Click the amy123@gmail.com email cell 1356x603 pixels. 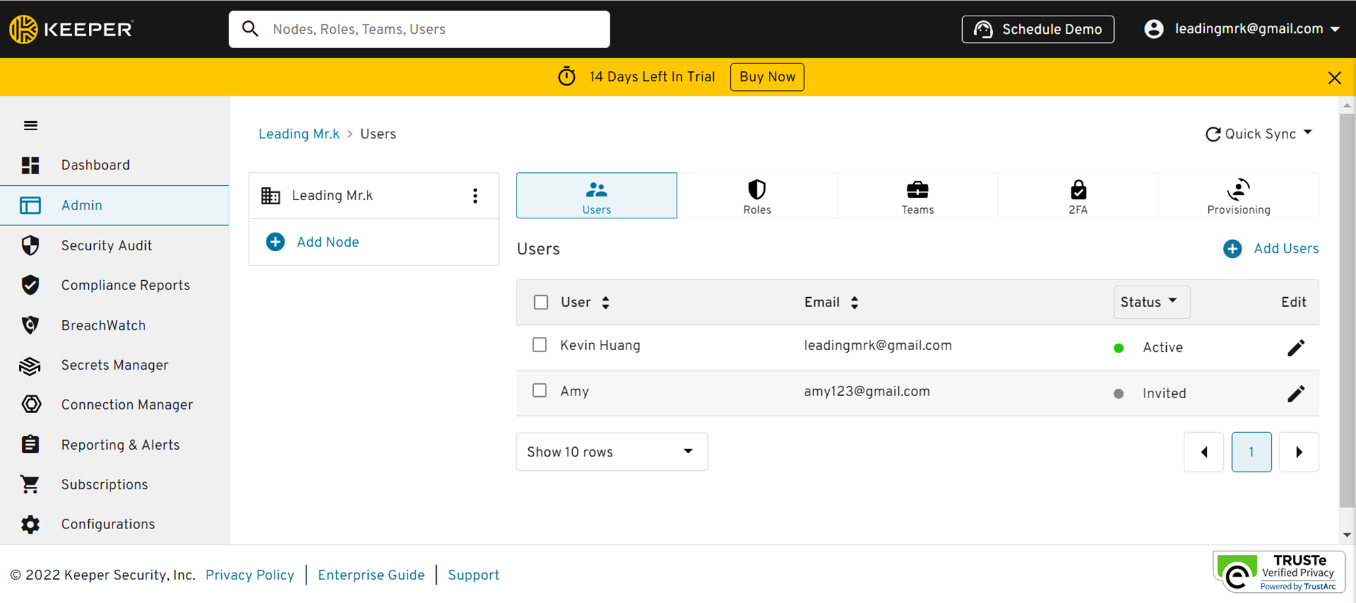[867, 391]
